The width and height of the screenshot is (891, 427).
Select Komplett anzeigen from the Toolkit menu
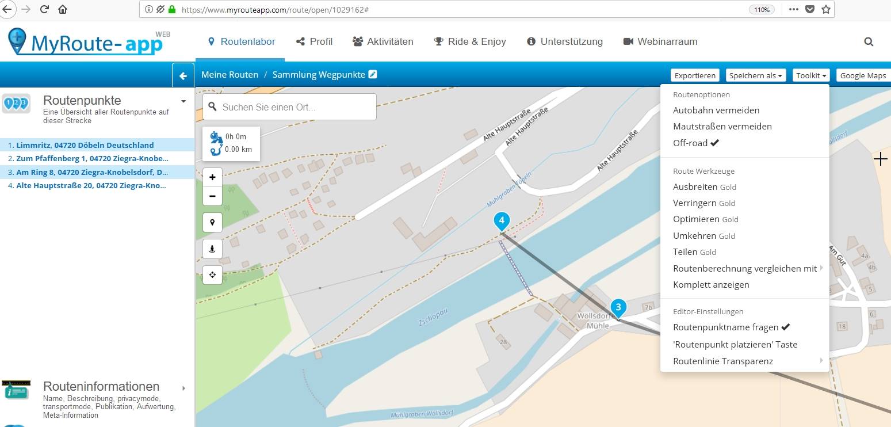711,284
